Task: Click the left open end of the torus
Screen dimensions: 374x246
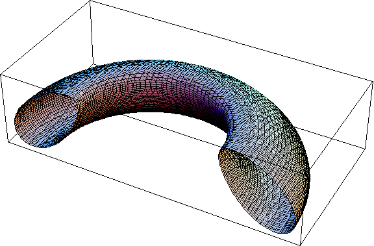Action: (x=47, y=120)
